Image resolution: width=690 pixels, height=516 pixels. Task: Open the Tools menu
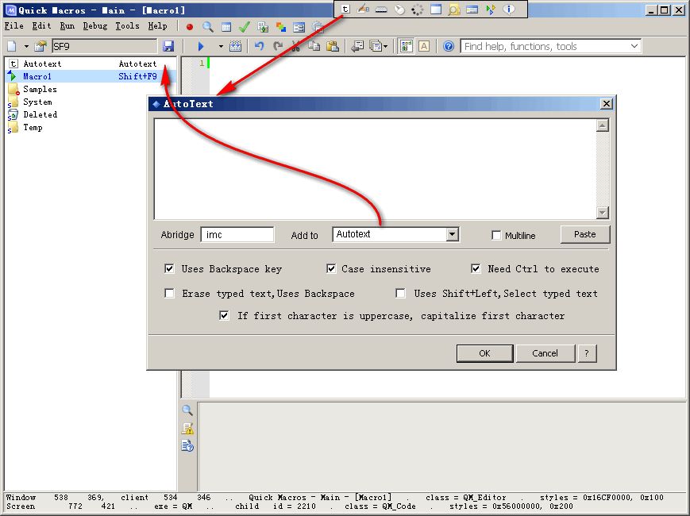pyautogui.click(x=127, y=26)
